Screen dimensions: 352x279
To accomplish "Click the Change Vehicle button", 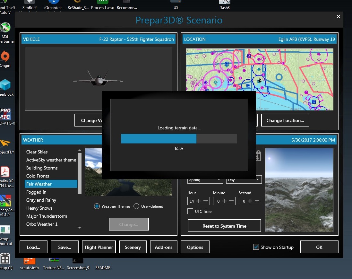I will (x=89, y=120).
